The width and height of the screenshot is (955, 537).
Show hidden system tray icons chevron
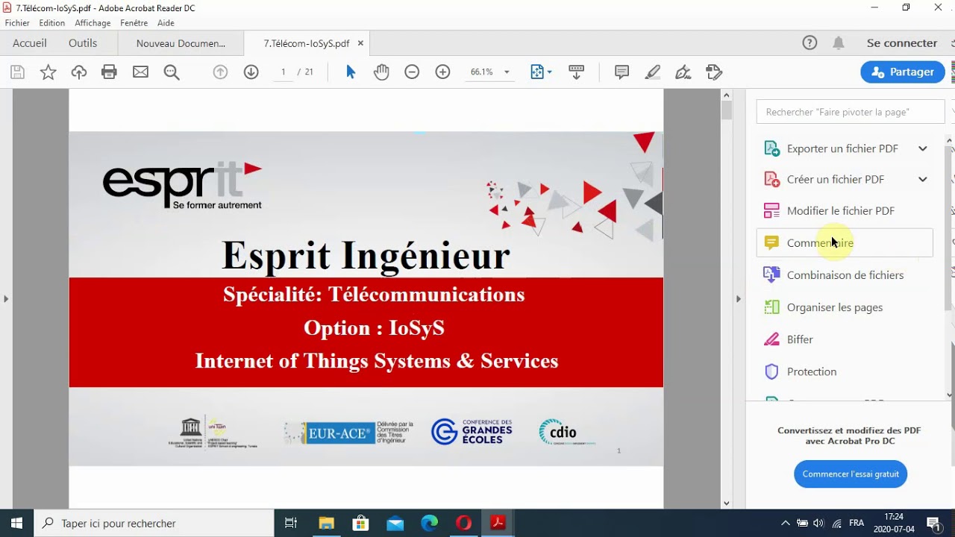[786, 524]
